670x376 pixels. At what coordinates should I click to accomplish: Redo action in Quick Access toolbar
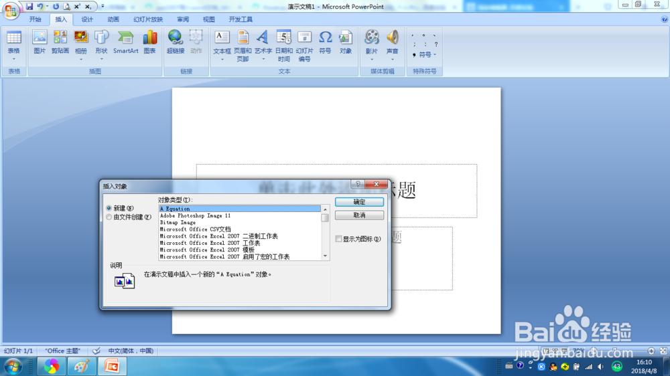tap(56, 7)
